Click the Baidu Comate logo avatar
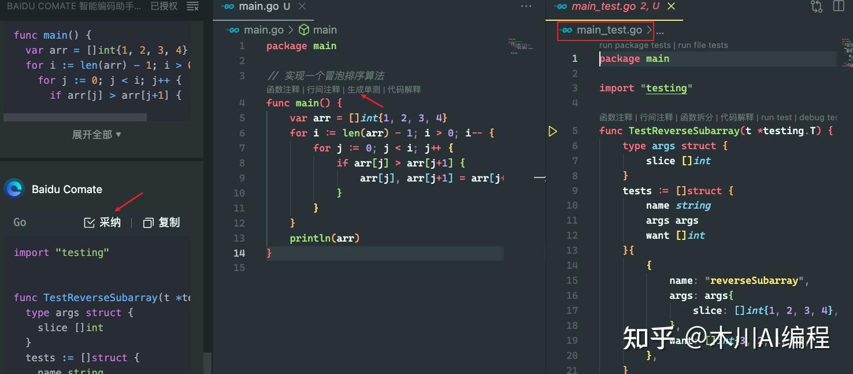This screenshot has width=853, height=374. click(13, 189)
